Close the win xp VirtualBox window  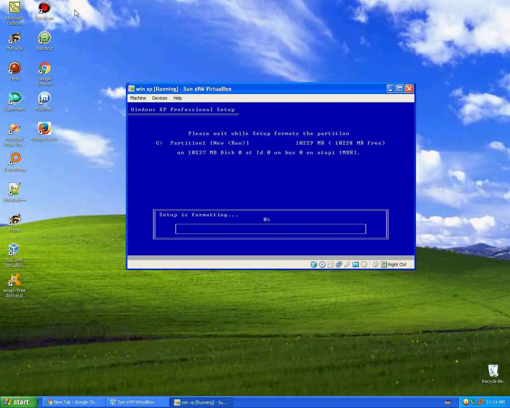(409, 89)
